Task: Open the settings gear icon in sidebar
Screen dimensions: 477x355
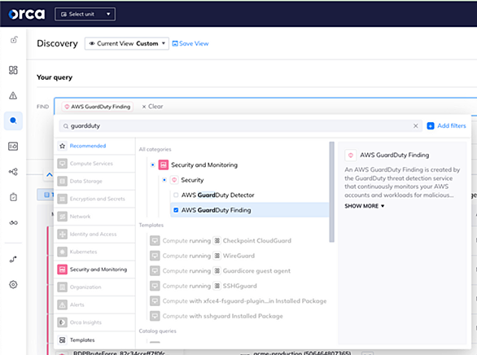Action: pyautogui.click(x=13, y=284)
